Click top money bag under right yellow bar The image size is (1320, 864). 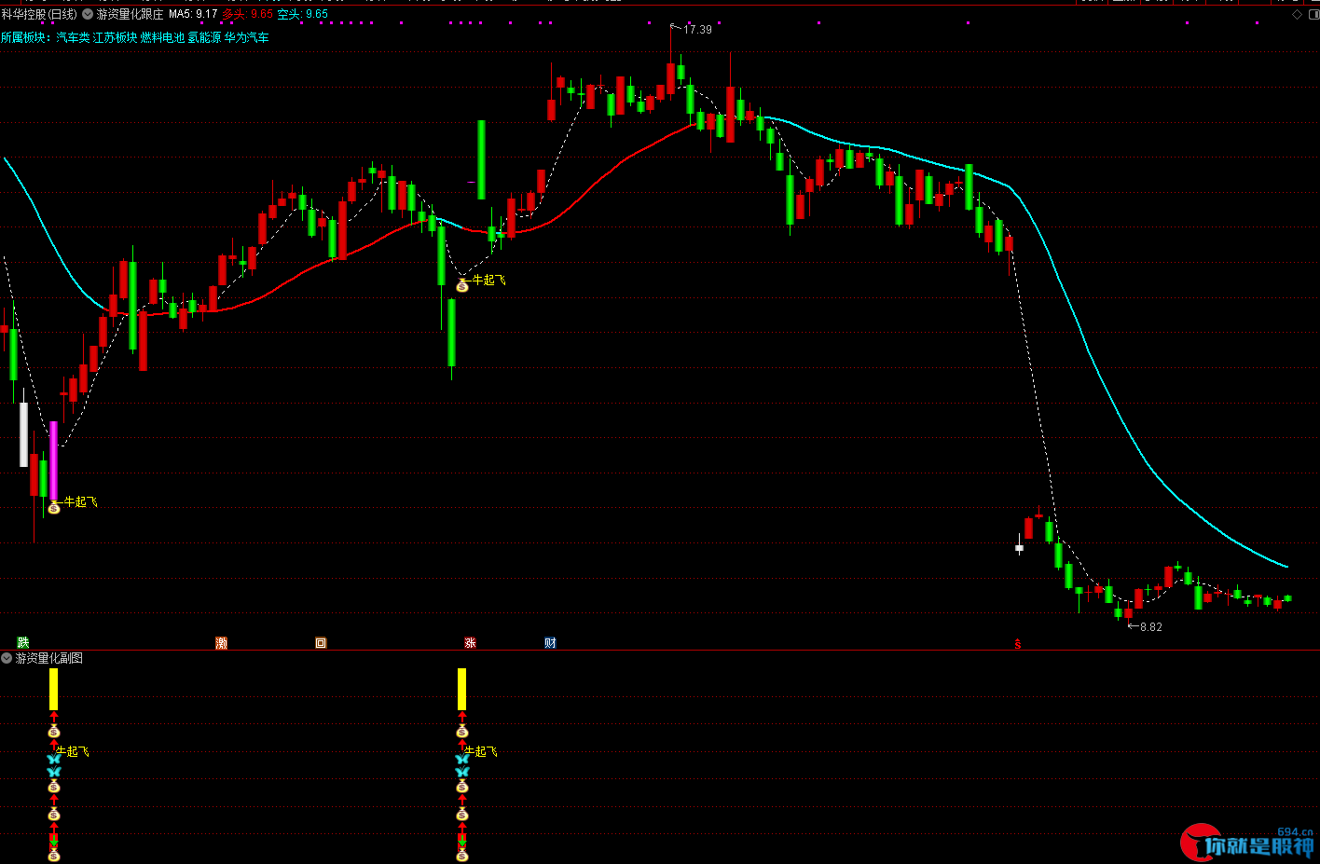[462, 732]
